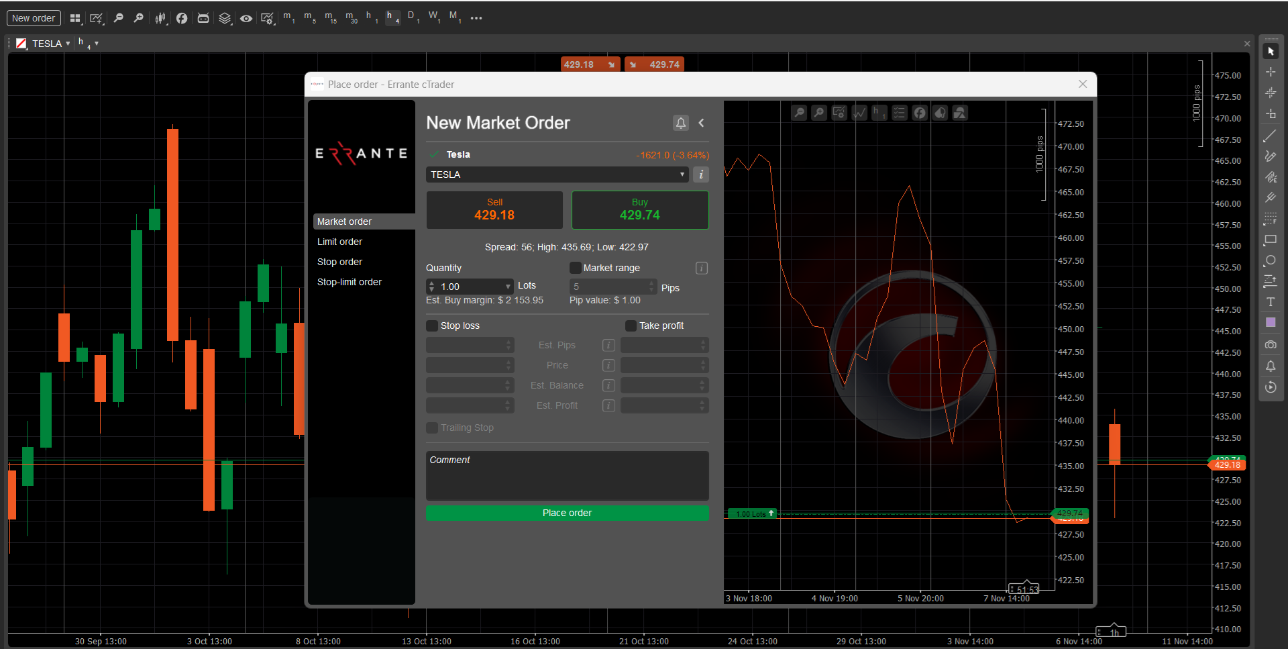Viewport: 1288px width, 649px height.
Task: Click the Quantity 1.00 input field
Action: tap(470, 287)
